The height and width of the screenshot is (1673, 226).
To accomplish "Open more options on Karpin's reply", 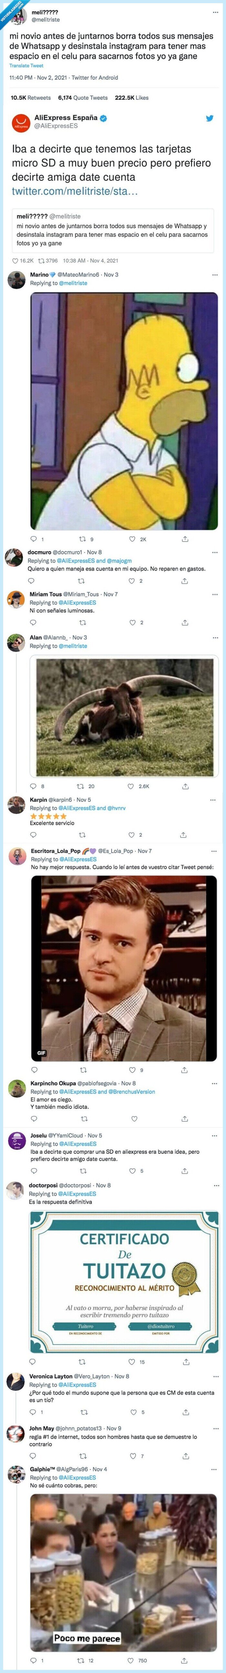I will pos(215,800).
